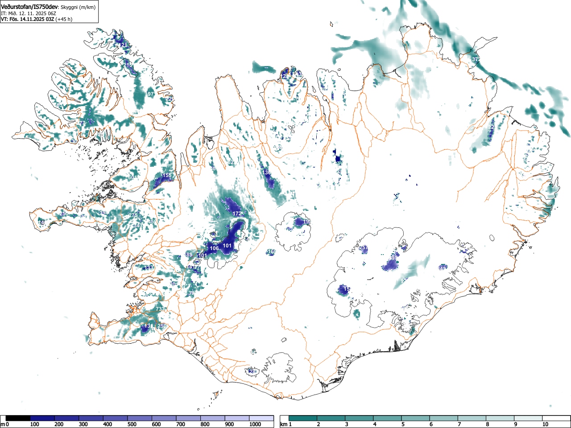Click the 500–600 m legend color swatch

[140, 418]
